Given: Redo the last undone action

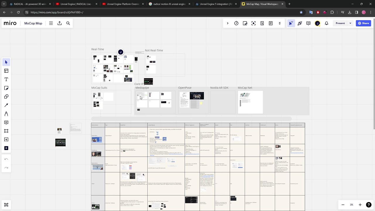Looking at the screenshot, I should [6, 168].
